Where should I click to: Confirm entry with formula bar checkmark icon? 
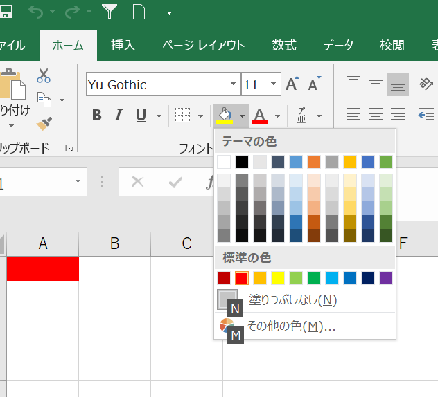pos(176,183)
